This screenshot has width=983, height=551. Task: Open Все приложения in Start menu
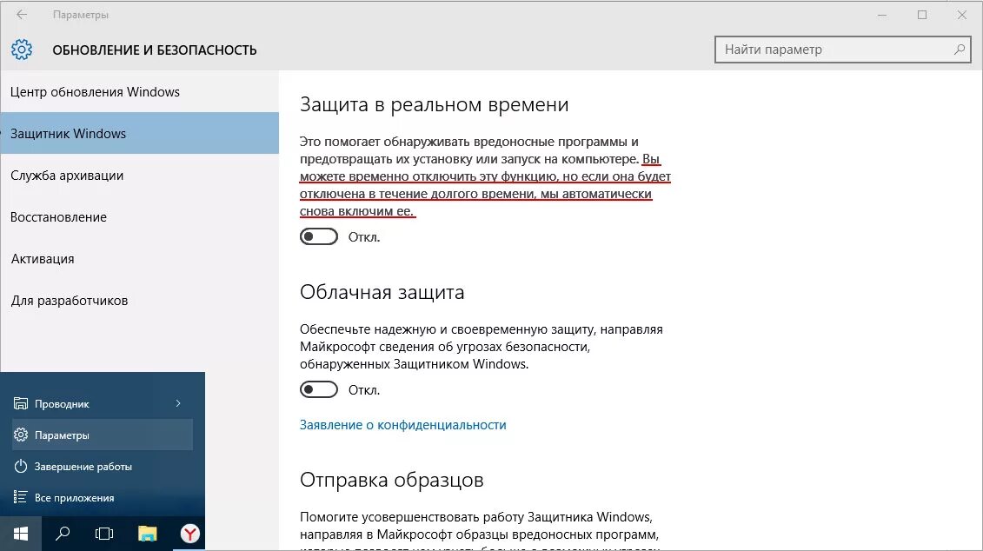coord(103,498)
